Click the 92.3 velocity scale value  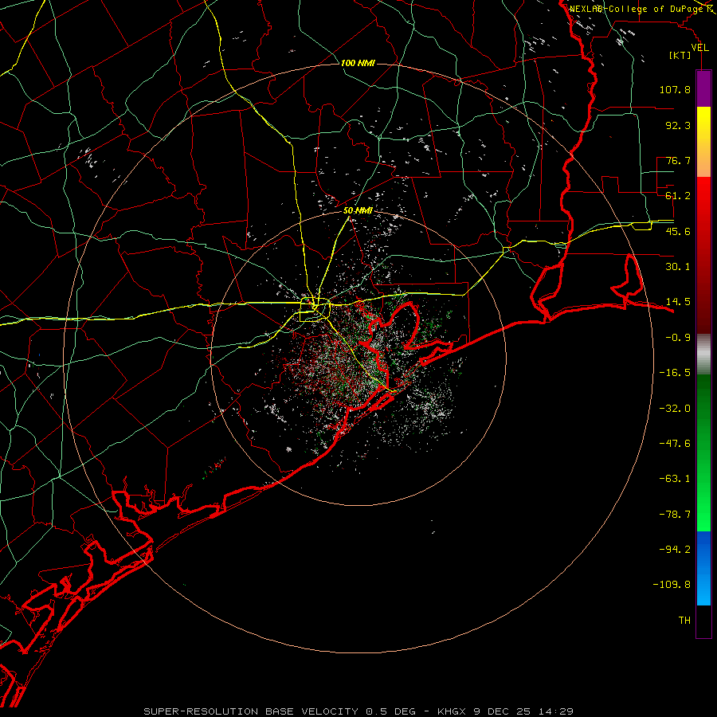coord(678,125)
